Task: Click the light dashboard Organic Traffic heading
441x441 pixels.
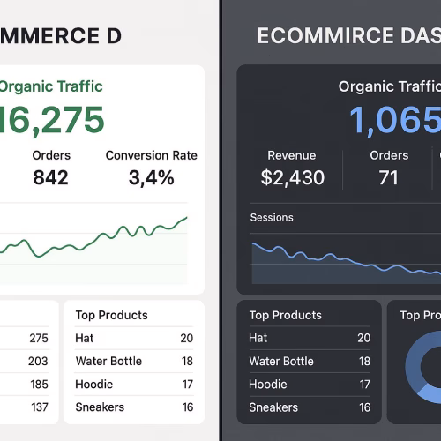Action: [51, 86]
